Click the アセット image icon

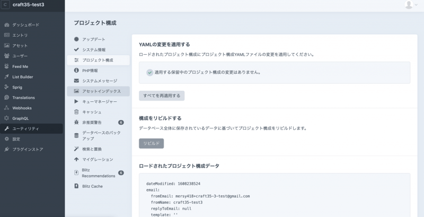click(6, 46)
